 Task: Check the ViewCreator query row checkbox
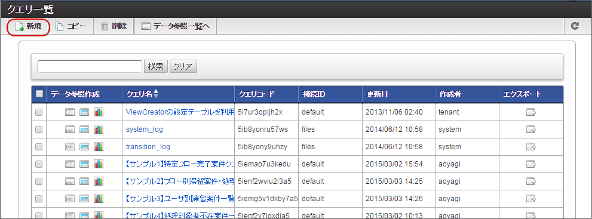39,112
